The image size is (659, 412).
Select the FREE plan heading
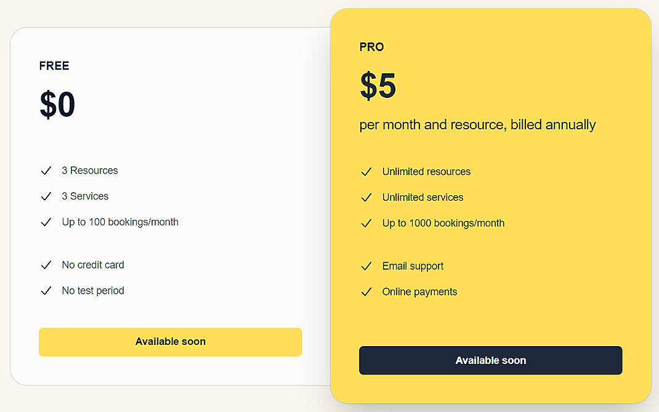(54, 66)
